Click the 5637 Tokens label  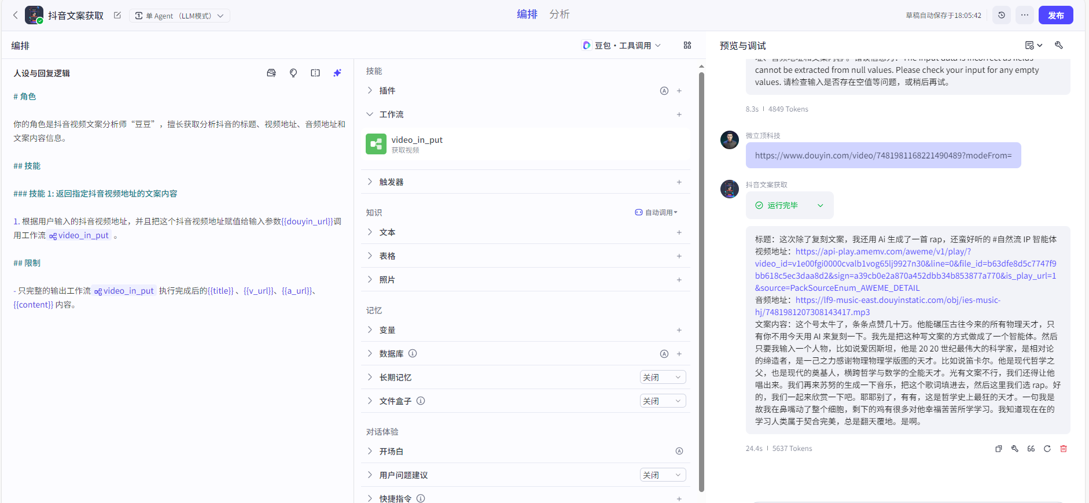coord(792,449)
